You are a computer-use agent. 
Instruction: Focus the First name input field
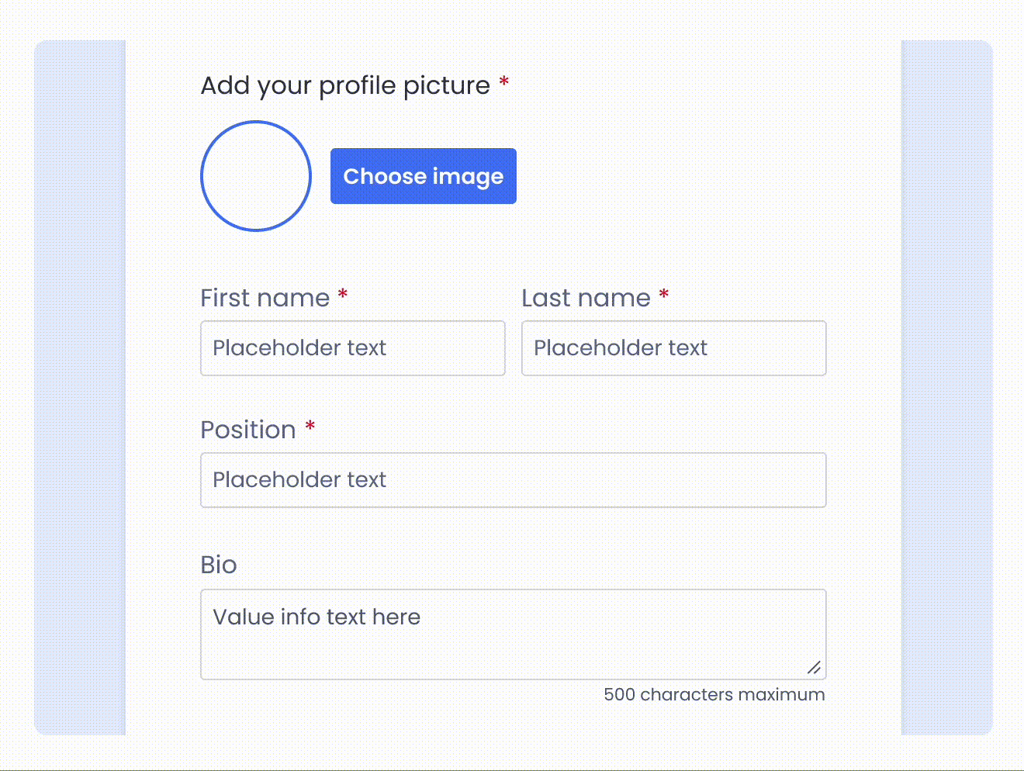(352, 348)
